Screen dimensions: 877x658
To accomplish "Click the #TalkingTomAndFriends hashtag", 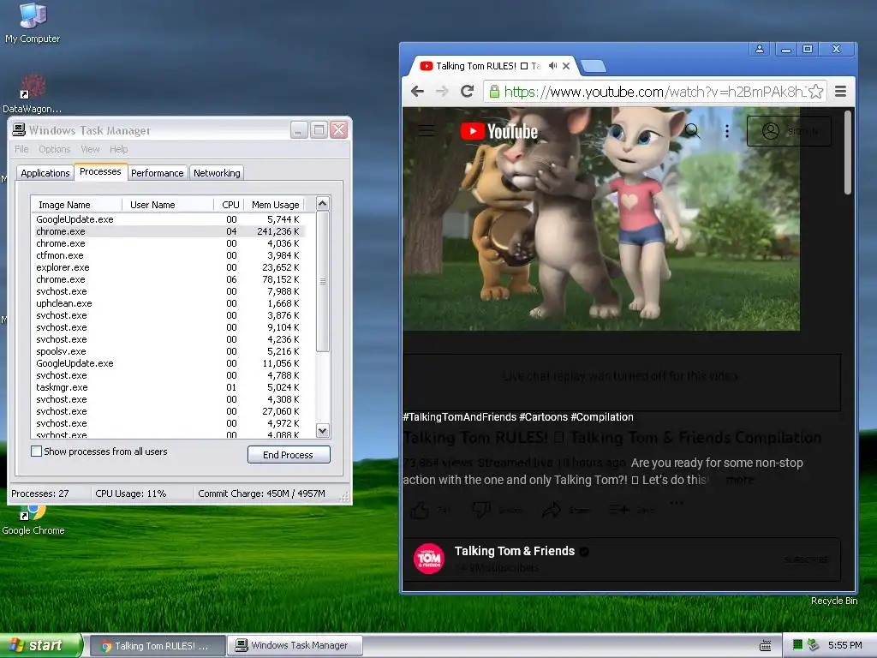I will [460, 417].
